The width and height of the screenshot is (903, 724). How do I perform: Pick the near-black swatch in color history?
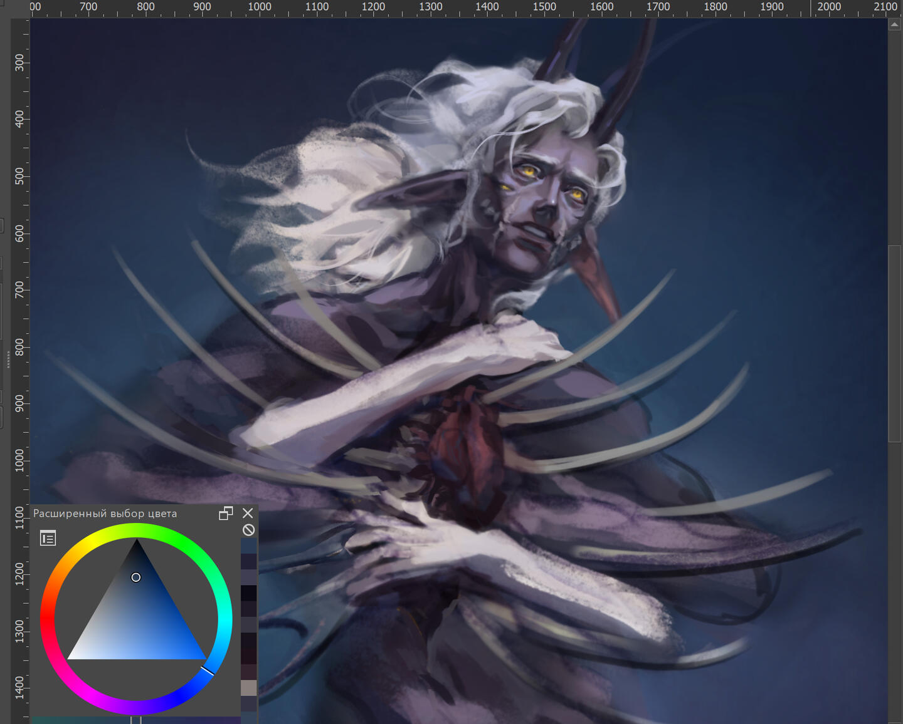coord(249,592)
